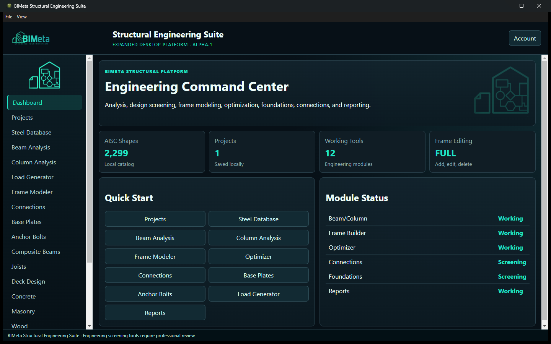Image resolution: width=551 pixels, height=344 pixels.
Task: Click the Expanded Desktop Platform Alpha.1 subtitle
Action: (162, 45)
